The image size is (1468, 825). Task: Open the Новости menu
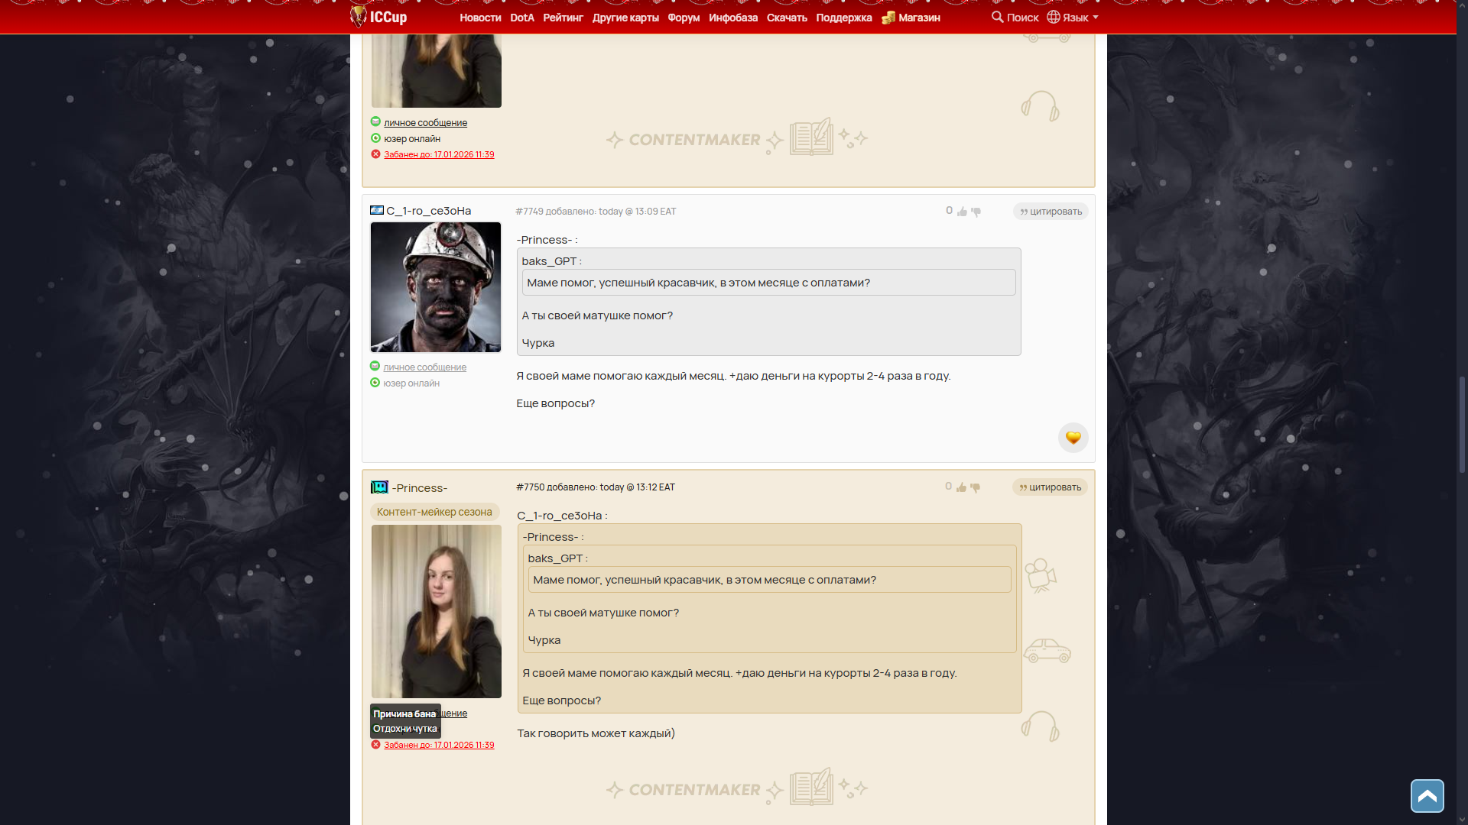(480, 18)
